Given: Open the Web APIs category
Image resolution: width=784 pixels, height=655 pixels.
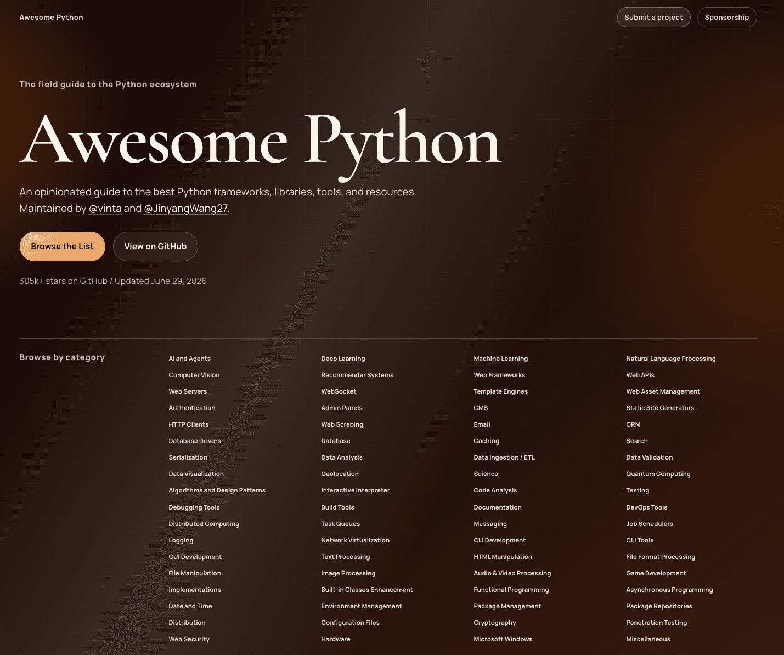Looking at the screenshot, I should click(x=640, y=375).
